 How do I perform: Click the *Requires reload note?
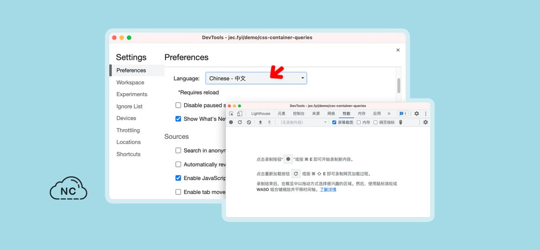pos(198,92)
